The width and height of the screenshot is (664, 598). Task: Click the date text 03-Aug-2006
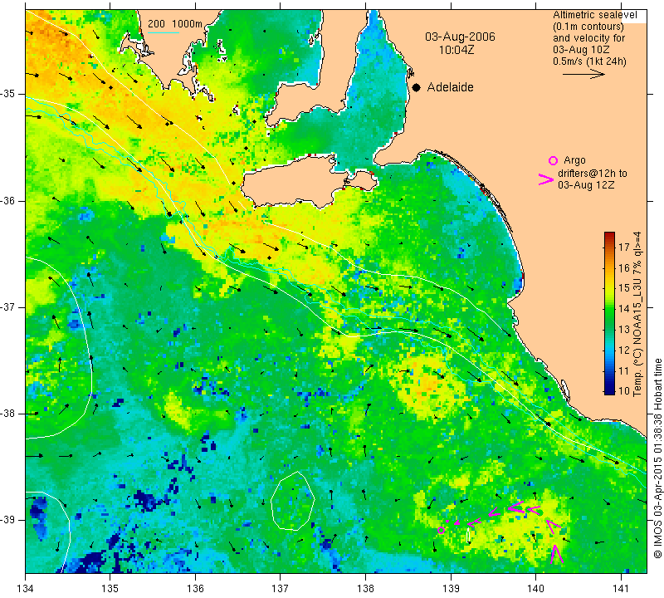[460, 37]
